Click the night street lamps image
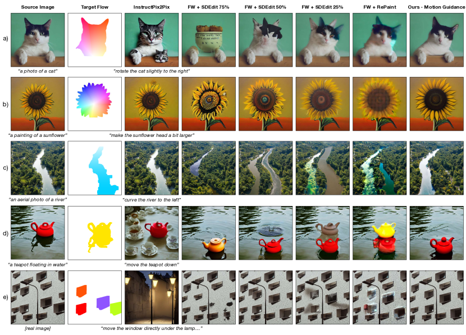Screen dimensions: 466x335 click(152, 297)
